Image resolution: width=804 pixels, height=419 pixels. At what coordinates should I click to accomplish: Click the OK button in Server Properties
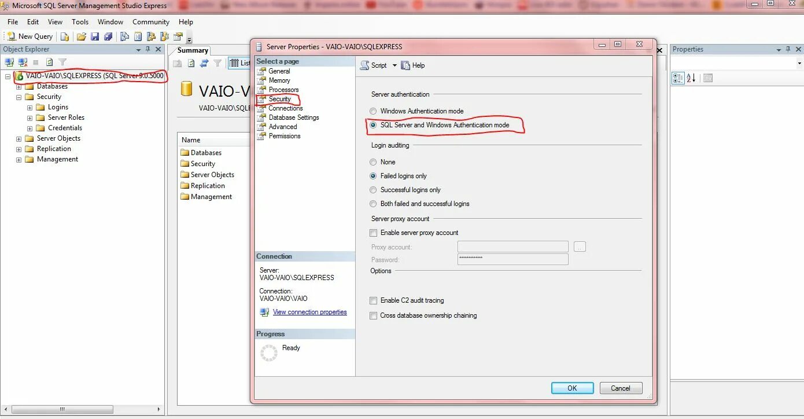572,388
